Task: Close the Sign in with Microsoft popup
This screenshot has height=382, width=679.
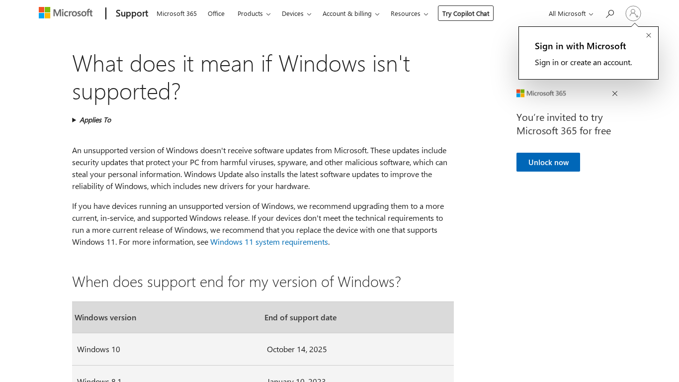Action: click(x=649, y=35)
